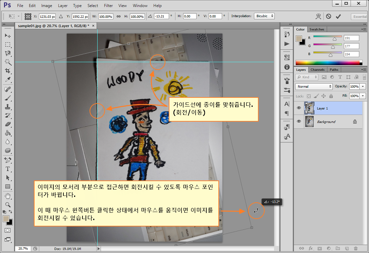Click the reference point location grid
Image resolution: width=369 pixels, height=253 pixels.
28,16
